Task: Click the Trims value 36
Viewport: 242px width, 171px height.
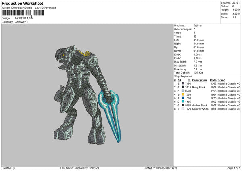Action: click(195, 36)
